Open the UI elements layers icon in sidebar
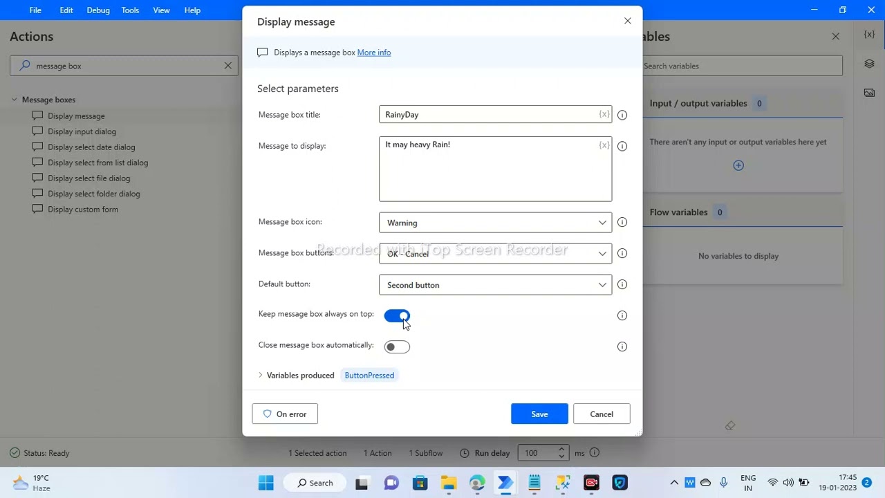Viewport: 885px width, 498px height. [869, 64]
